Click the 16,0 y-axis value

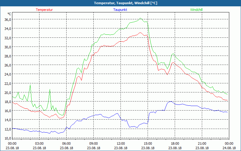[x=8, y=111]
